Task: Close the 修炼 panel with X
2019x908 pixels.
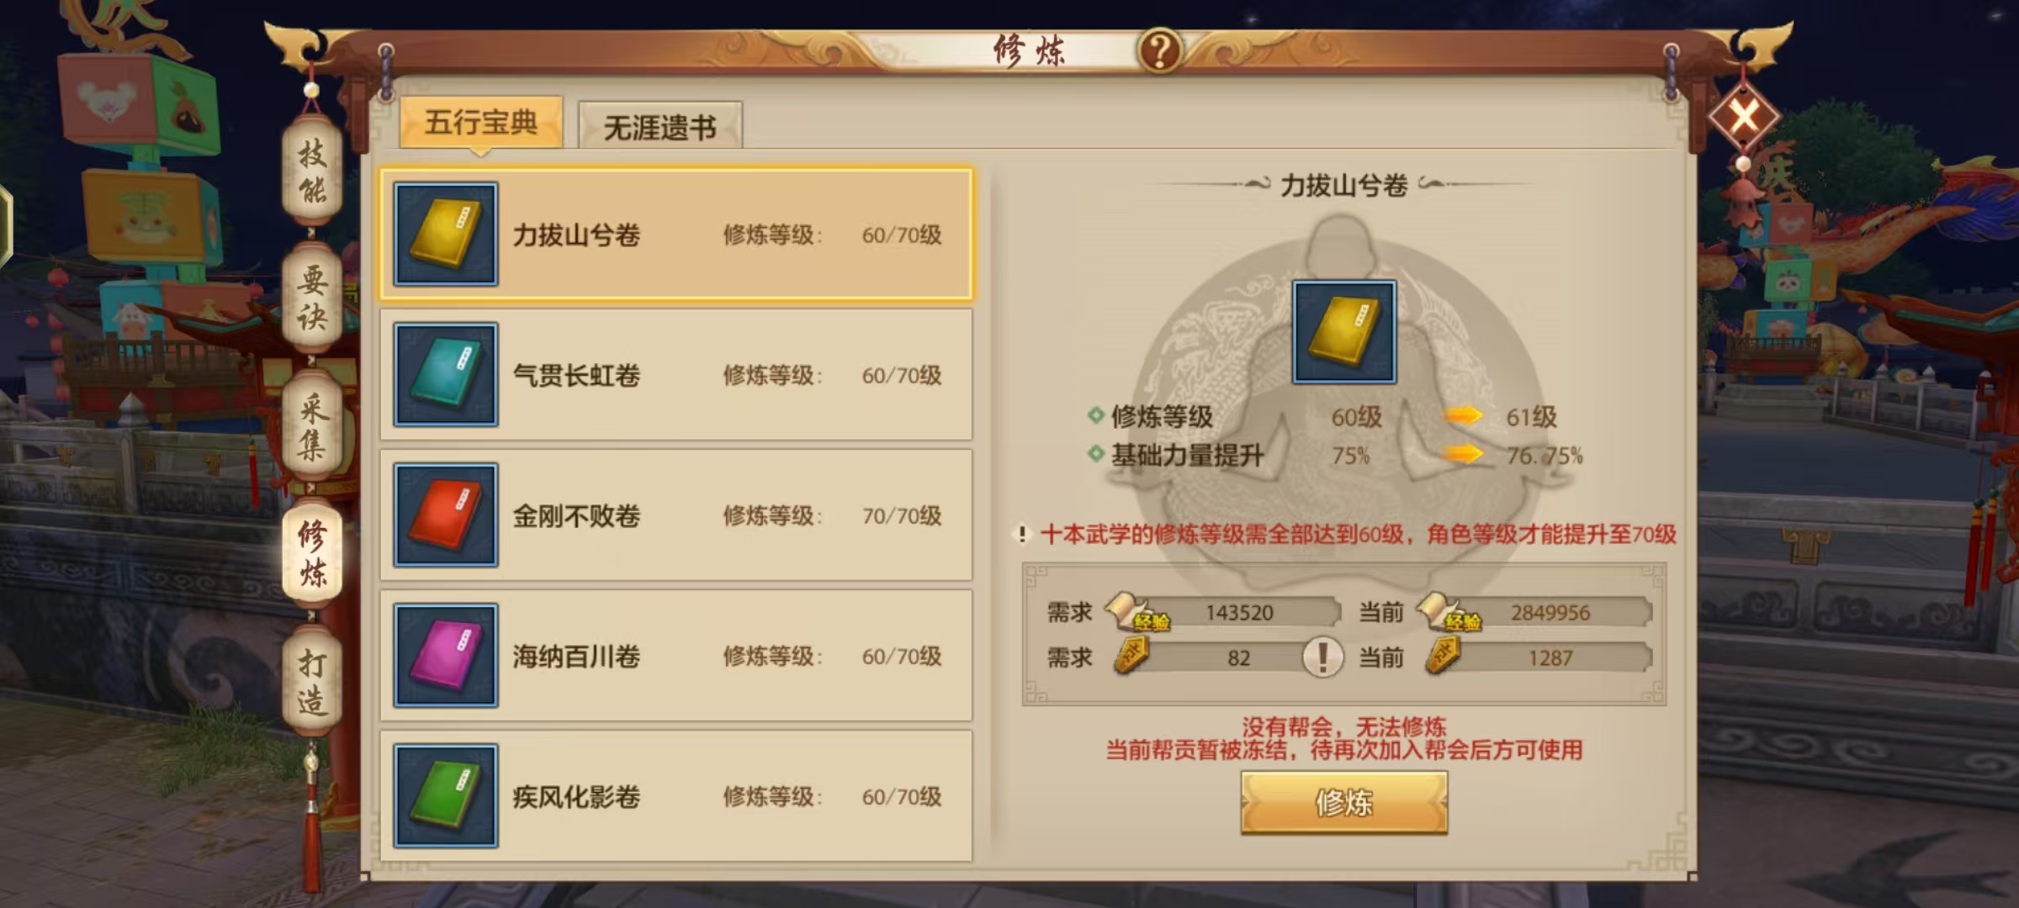Action: (1744, 116)
